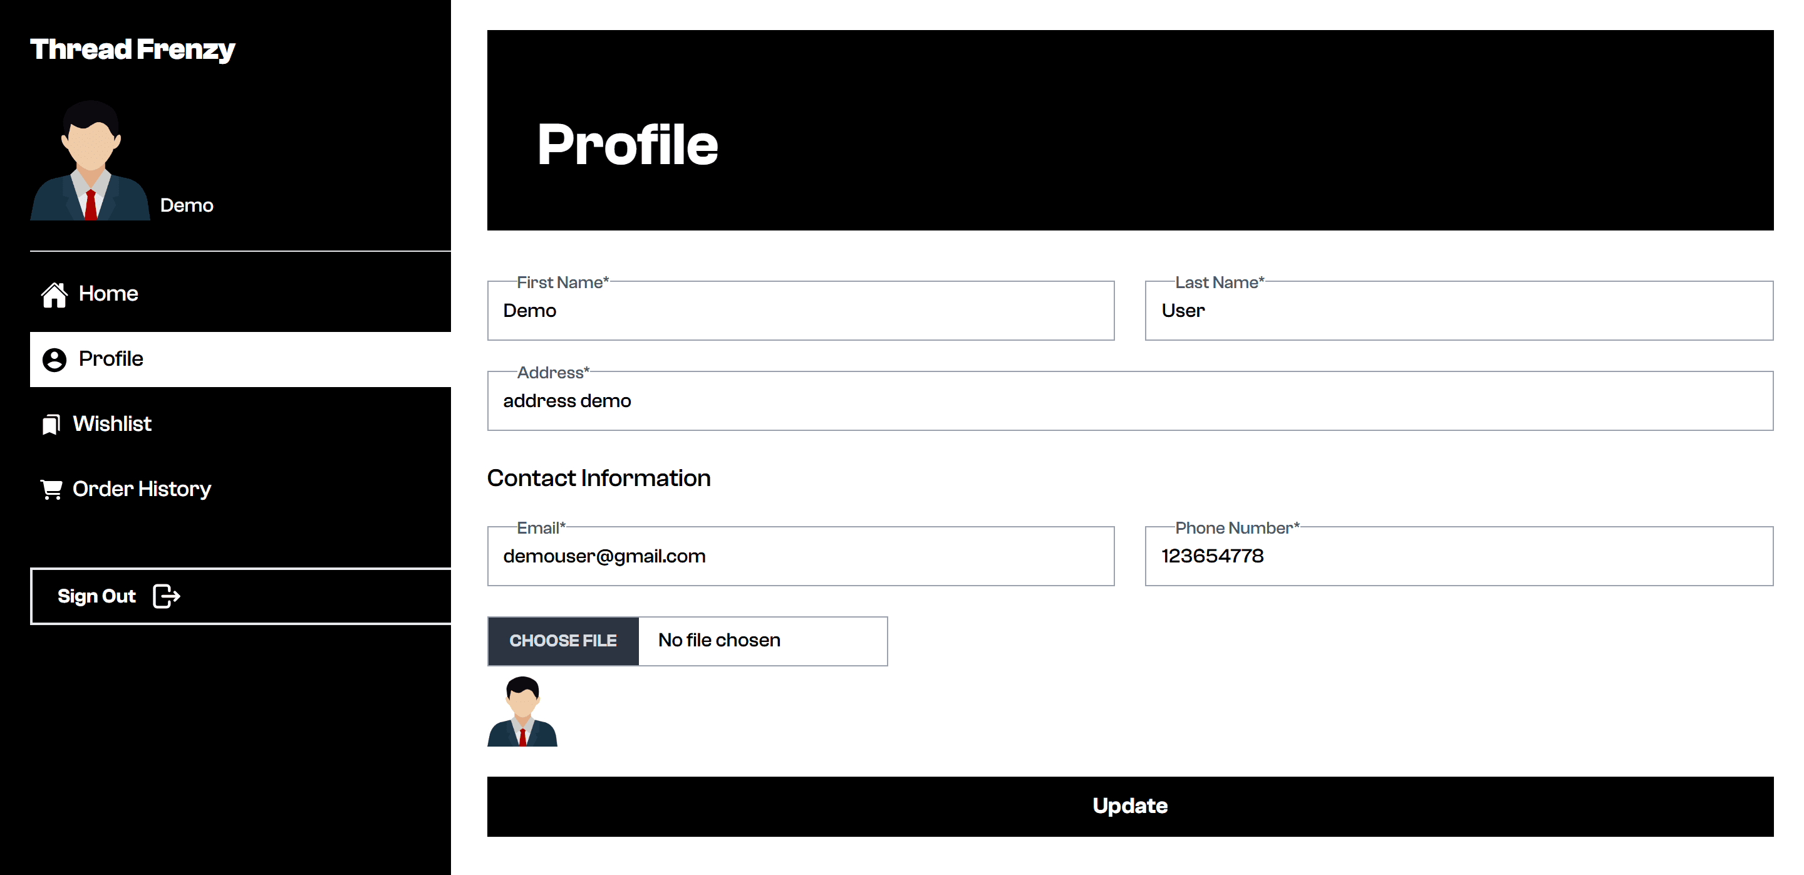Click the Home house icon

[54, 294]
